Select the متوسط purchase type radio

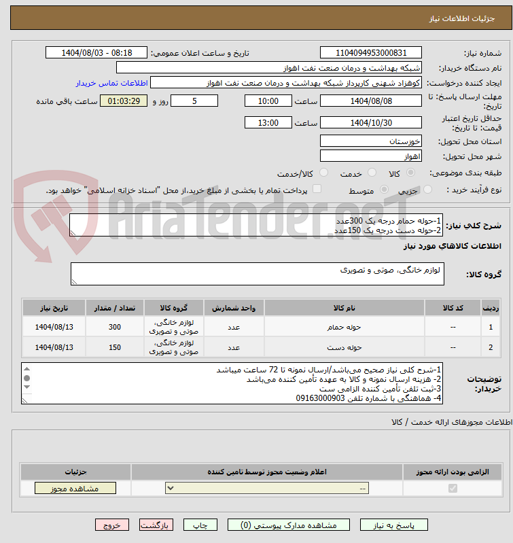[384, 190]
